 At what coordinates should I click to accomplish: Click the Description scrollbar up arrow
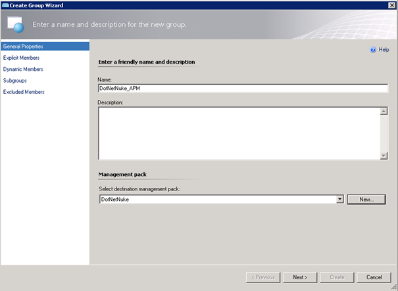384,111
